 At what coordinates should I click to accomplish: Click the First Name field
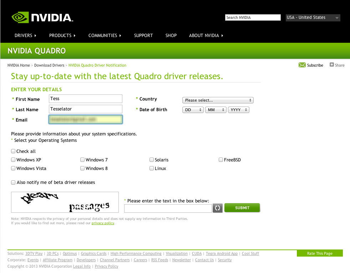click(x=86, y=99)
